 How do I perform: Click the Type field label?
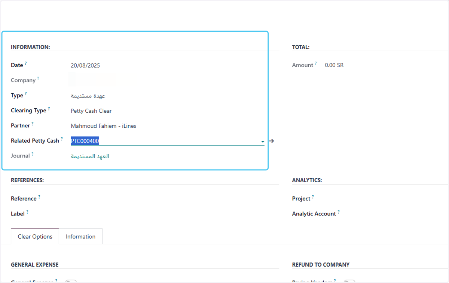(x=17, y=95)
